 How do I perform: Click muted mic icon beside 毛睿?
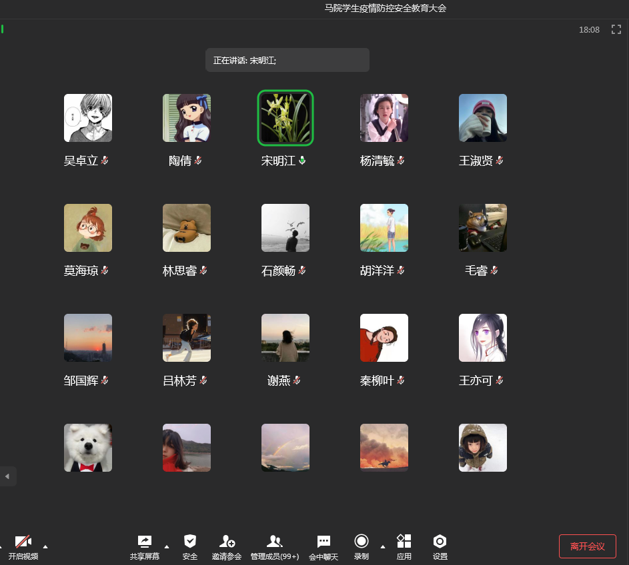coord(494,271)
